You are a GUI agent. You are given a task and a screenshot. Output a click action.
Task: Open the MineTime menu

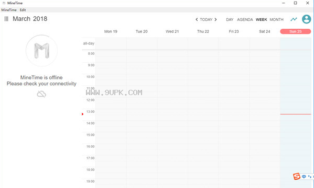coord(9,10)
